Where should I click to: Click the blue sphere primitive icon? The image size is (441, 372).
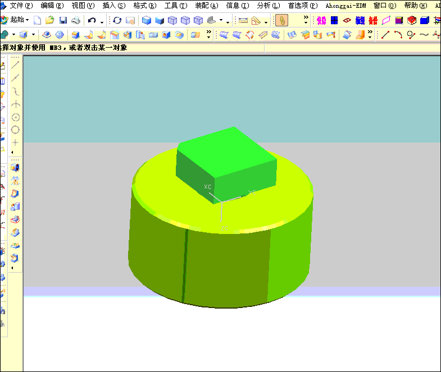pos(60,35)
